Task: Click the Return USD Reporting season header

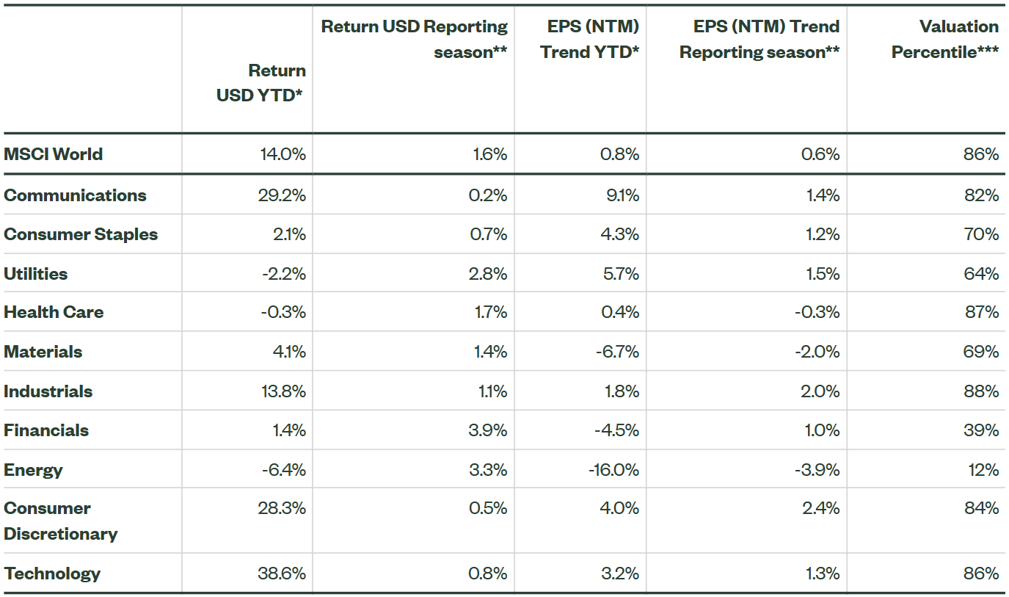Action: pos(415,40)
